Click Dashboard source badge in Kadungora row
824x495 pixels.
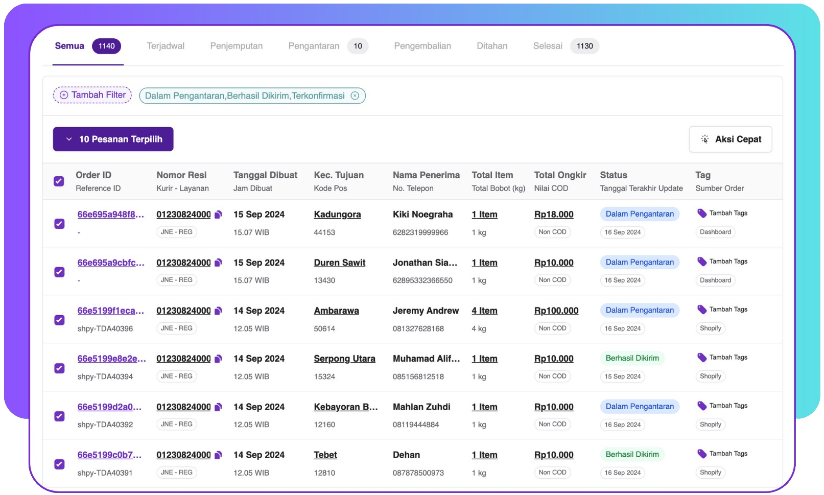click(715, 232)
